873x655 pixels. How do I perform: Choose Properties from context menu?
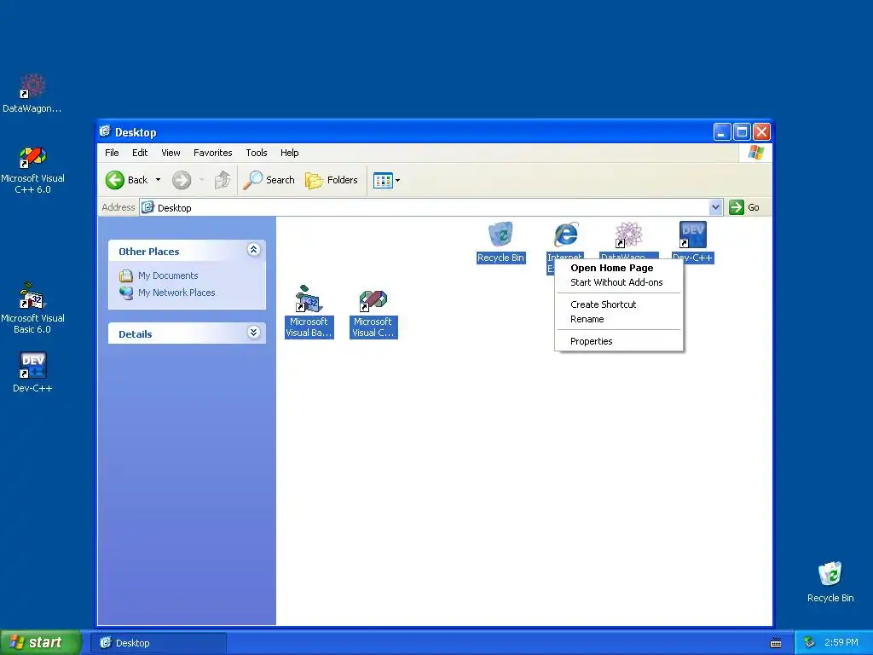point(592,341)
